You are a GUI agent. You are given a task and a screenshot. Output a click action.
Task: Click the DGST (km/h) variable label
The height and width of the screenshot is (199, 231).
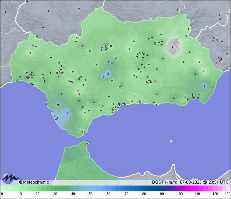(164, 182)
